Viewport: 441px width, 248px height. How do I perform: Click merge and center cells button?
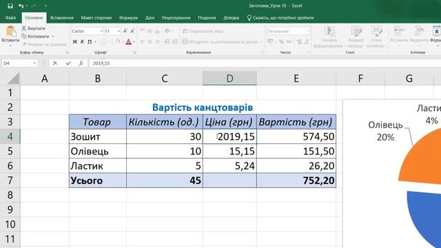click(220, 42)
